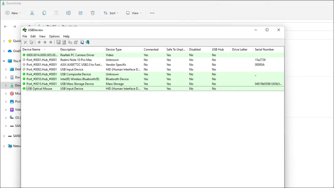Copy selected USB devices via toolbar icon
Viewport: 334px width, 188px height.
(70, 42)
